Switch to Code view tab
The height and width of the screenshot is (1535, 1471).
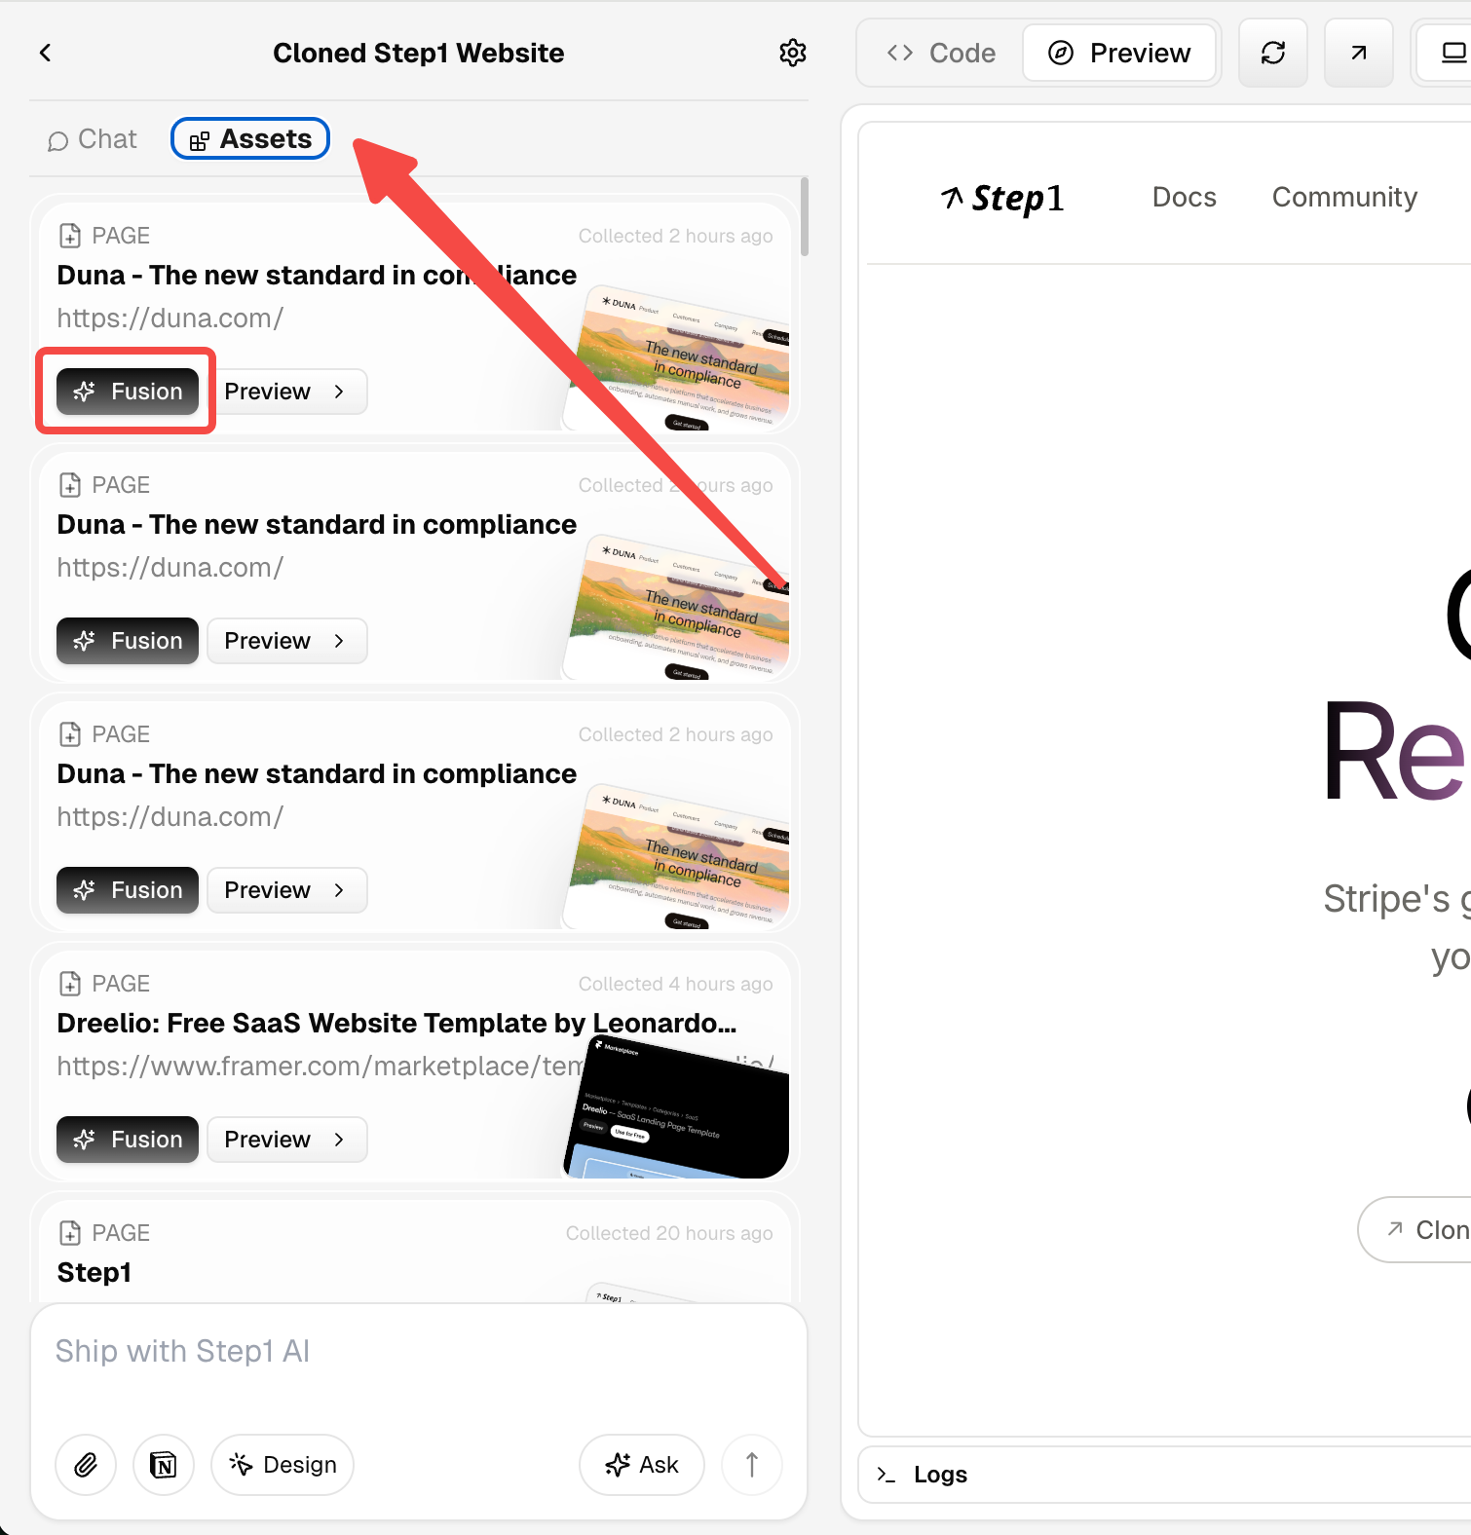click(x=941, y=53)
